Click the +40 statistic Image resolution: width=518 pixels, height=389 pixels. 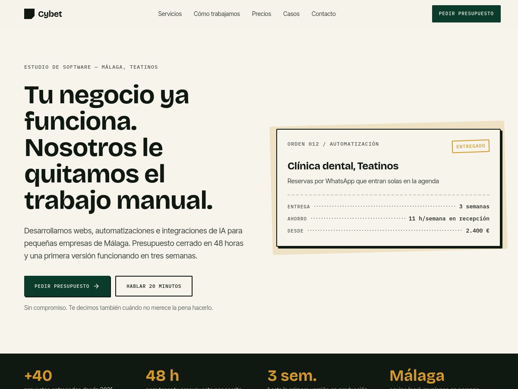38,376
